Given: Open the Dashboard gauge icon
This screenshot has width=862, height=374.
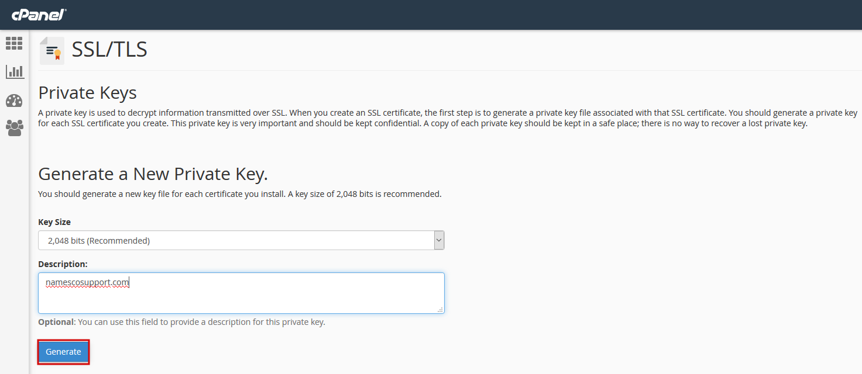Looking at the screenshot, I should 14,100.
